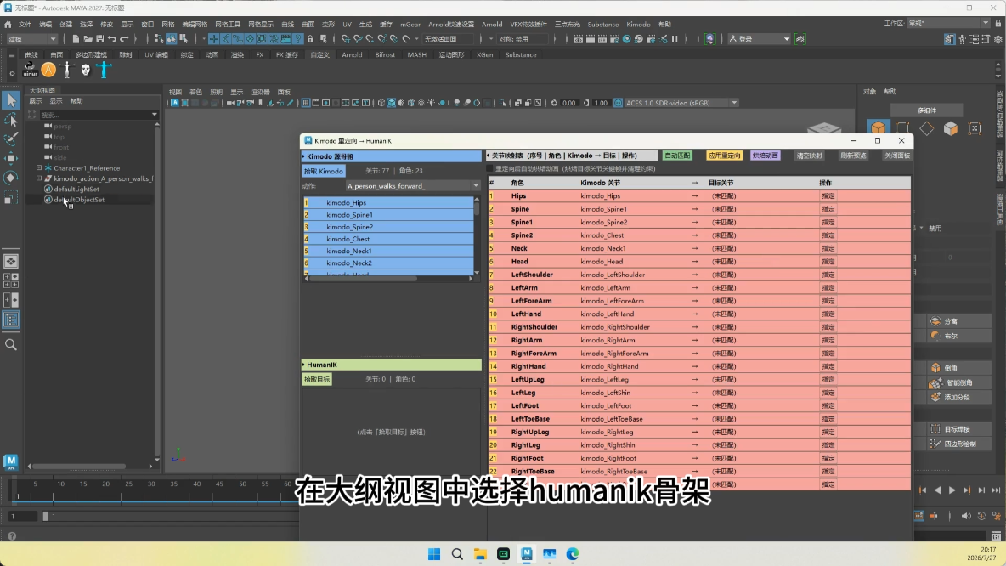The width and height of the screenshot is (1006, 566).
Task: Toggle viewport wireframe shading cube icon
Action: click(x=381, y=103)
